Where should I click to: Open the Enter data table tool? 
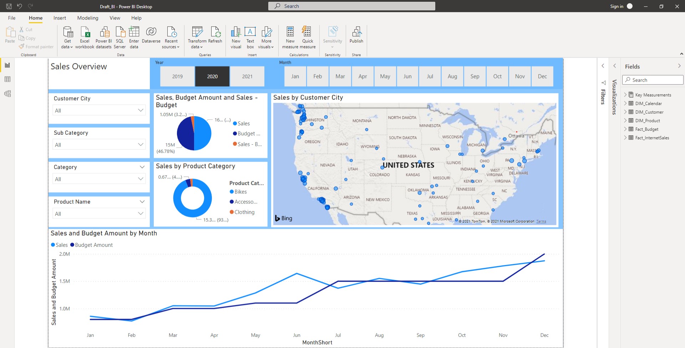(x=134, y=37)
